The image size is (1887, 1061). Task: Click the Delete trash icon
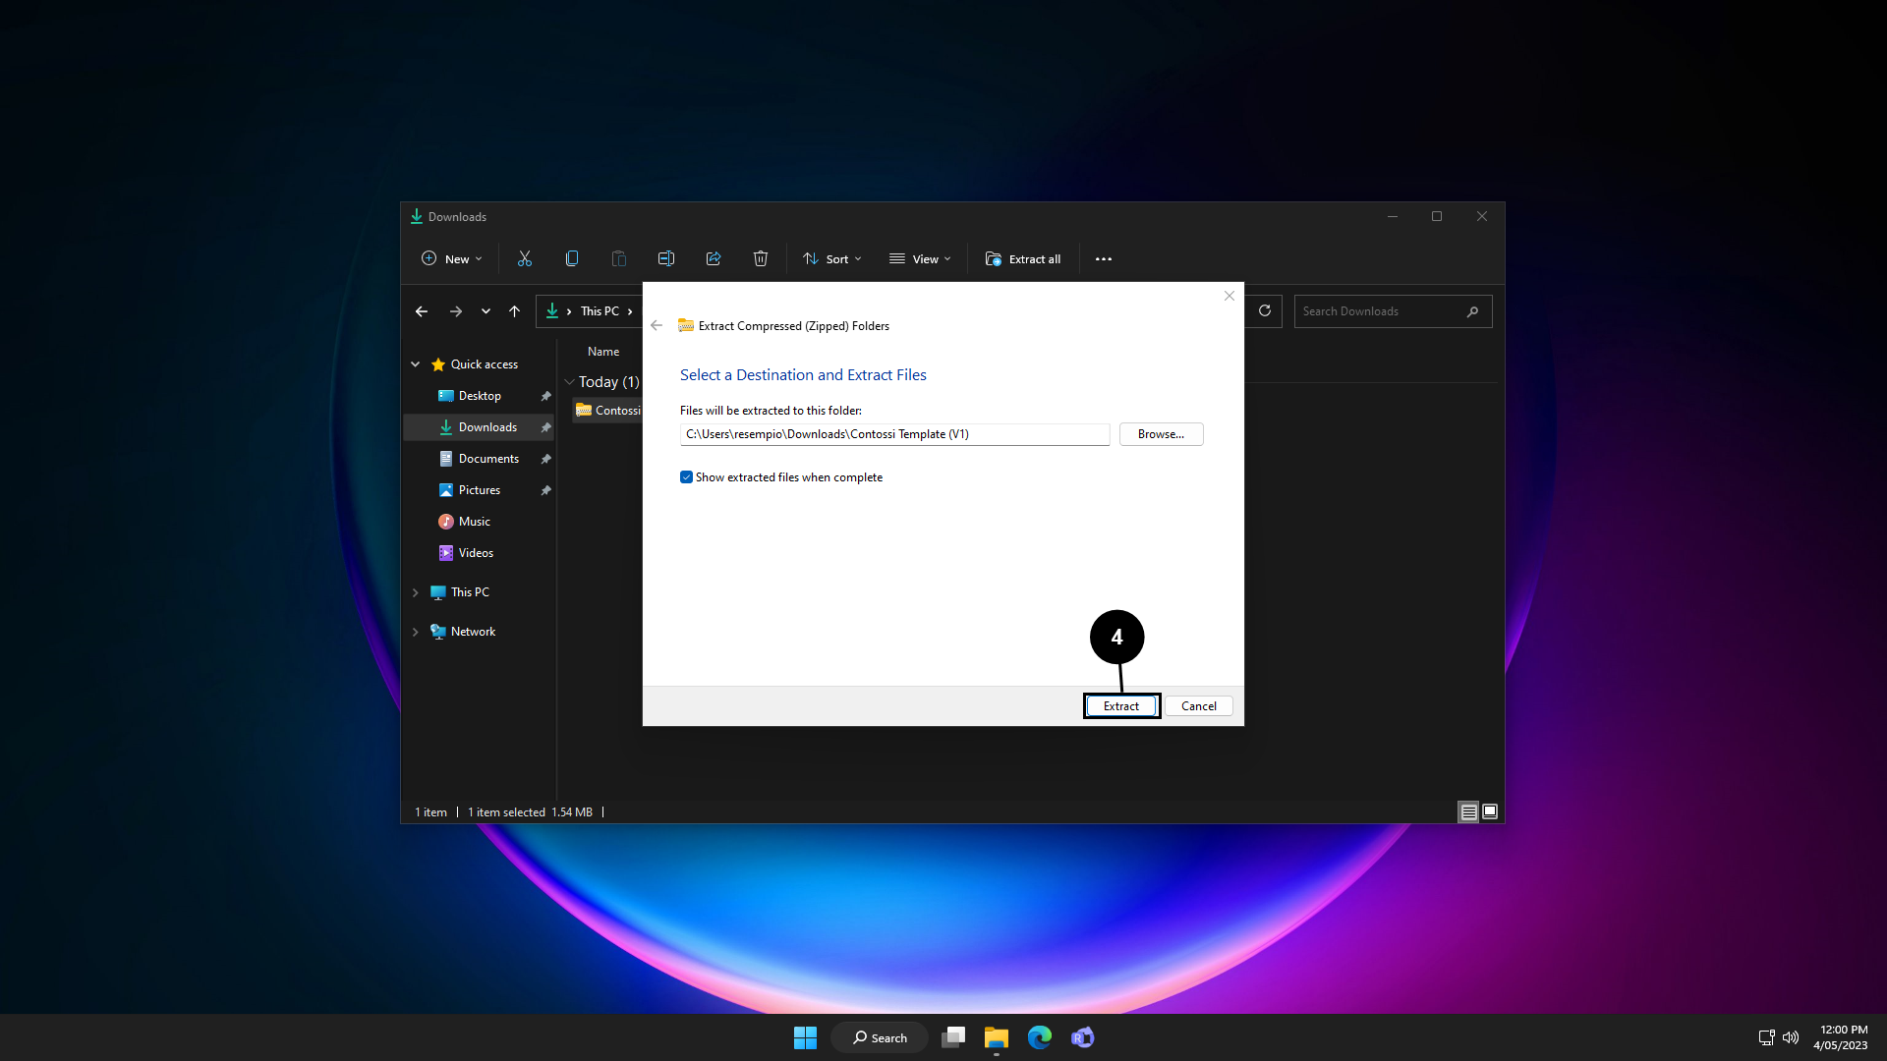click(761, 259)
